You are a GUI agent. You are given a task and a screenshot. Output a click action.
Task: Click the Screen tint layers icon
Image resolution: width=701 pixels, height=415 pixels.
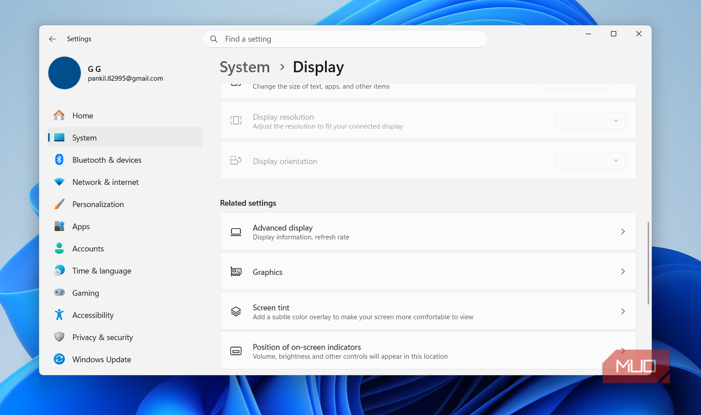[x=236, y=311]
